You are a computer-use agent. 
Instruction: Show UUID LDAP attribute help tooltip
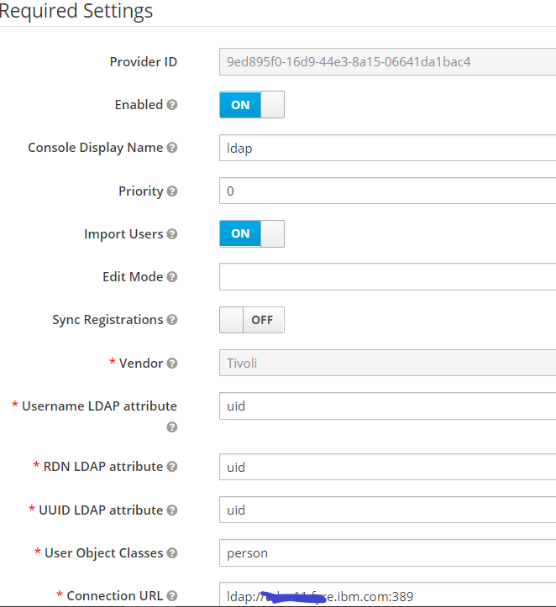[x=172, y=510]
